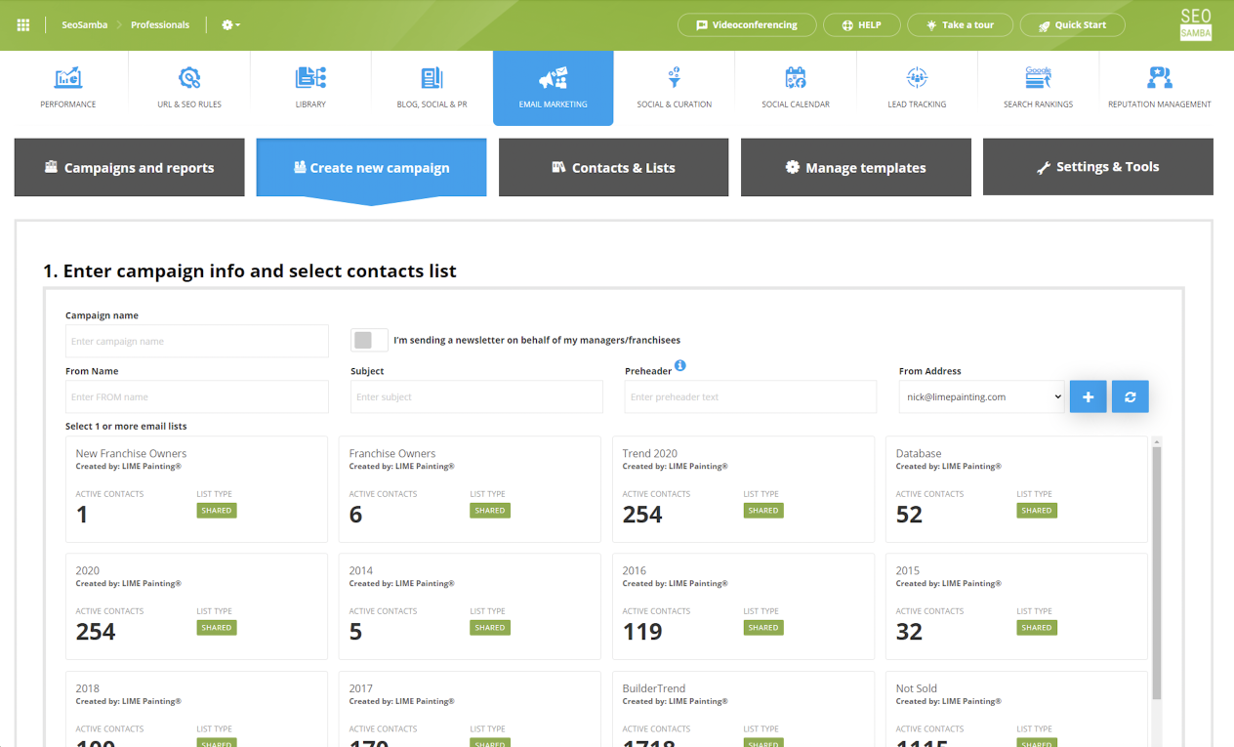Select the Trend 2020 email list
This screenshot has width=1234, height=747.
pyautogui.click(x=743, y=488)
